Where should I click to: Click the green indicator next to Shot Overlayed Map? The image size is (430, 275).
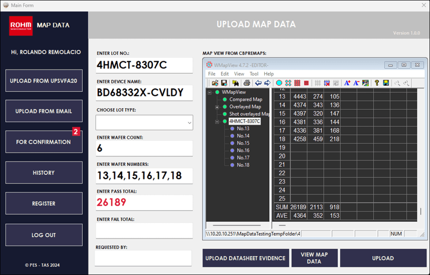tap(224, 114)
